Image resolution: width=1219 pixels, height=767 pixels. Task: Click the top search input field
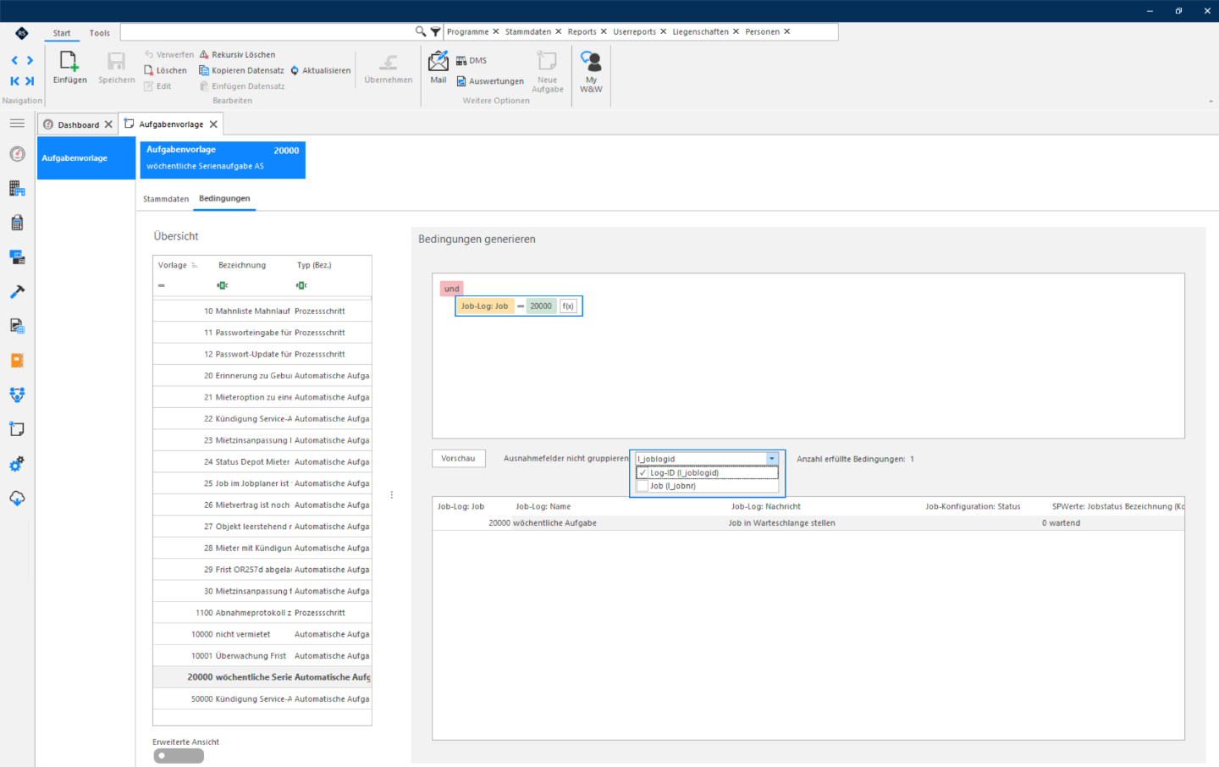268,31
